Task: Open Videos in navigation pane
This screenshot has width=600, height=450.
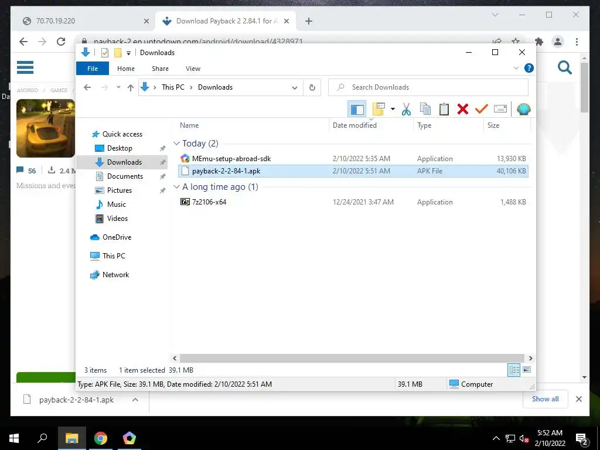Action: (117, 219)
